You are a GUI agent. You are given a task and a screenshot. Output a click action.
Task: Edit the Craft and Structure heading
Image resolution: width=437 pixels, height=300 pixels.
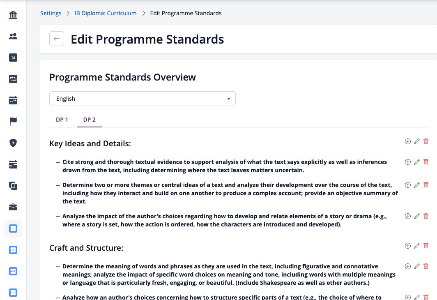tap(416, 246)
